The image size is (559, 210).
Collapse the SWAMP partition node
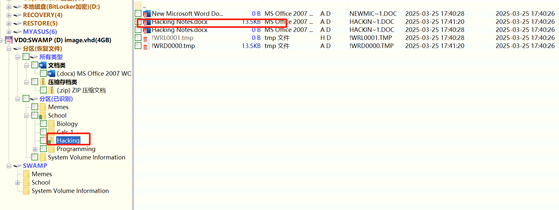pos(9,166)
